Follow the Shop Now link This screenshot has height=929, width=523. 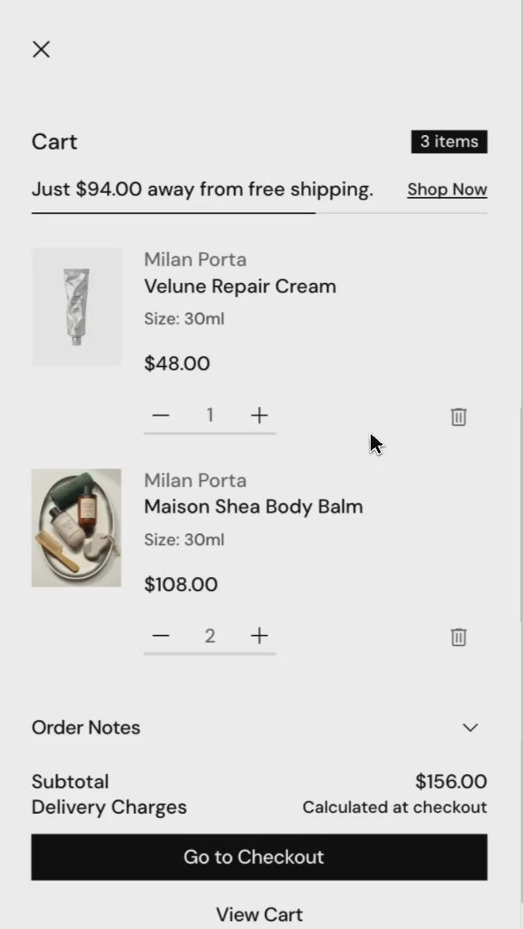coord(447,189)
